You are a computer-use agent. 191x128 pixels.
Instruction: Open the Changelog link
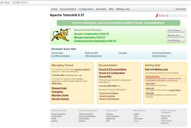[57, 92]
